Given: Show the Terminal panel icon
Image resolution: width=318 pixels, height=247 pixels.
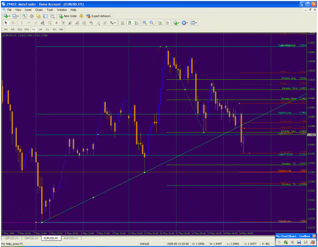Looking at the screenshot, I should tap(45, 16).
